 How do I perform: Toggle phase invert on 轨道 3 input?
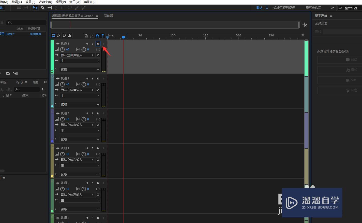[98, 125]
